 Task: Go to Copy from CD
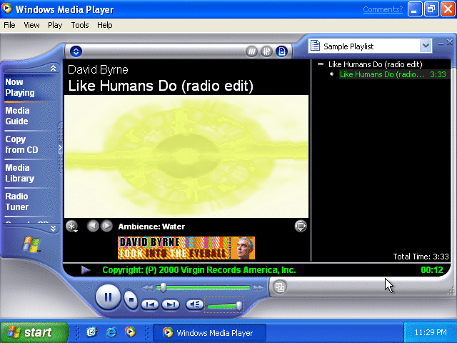tap(21, 144)
